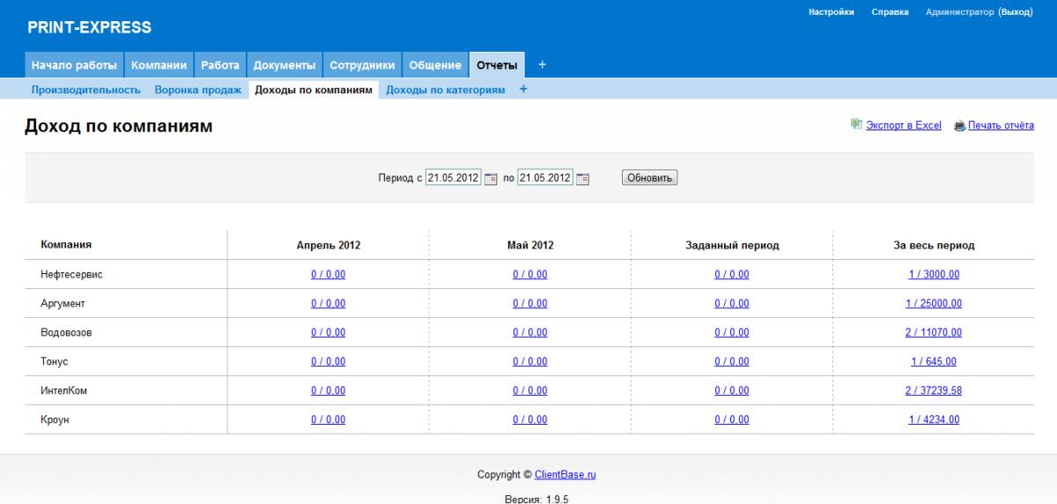Visit the ClientBase.ru footer link

(x=565, y=475)
